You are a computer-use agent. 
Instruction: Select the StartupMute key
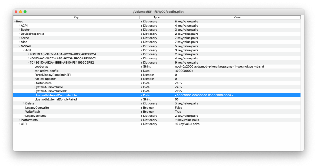(43, 83)
